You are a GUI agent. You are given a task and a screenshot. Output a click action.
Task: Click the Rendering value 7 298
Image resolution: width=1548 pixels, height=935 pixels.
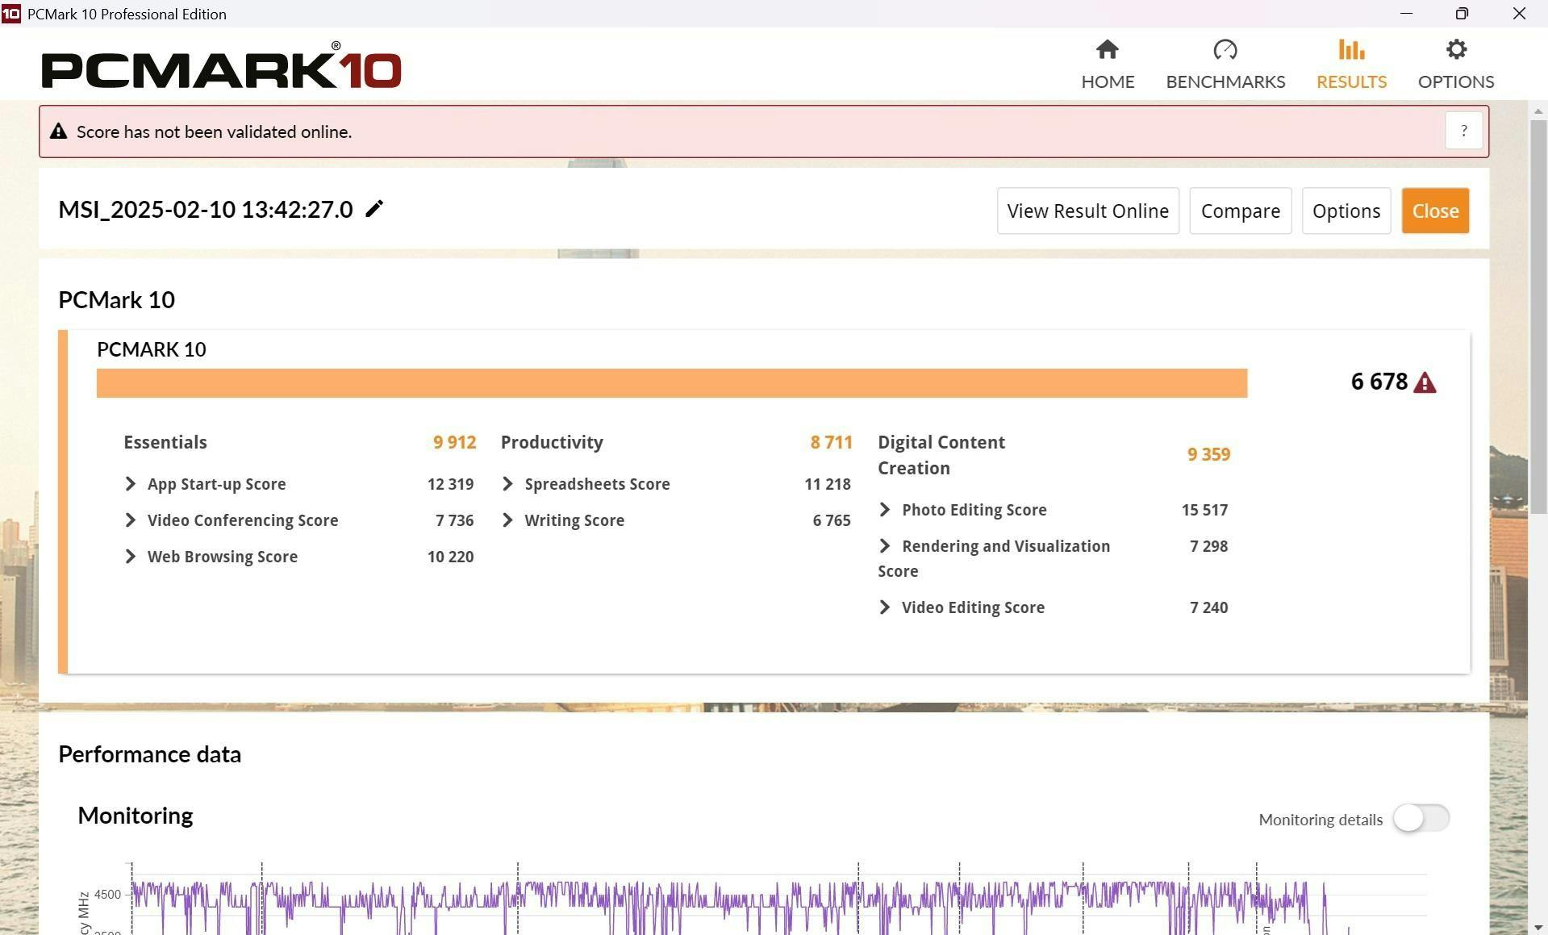coord(1208,546)
